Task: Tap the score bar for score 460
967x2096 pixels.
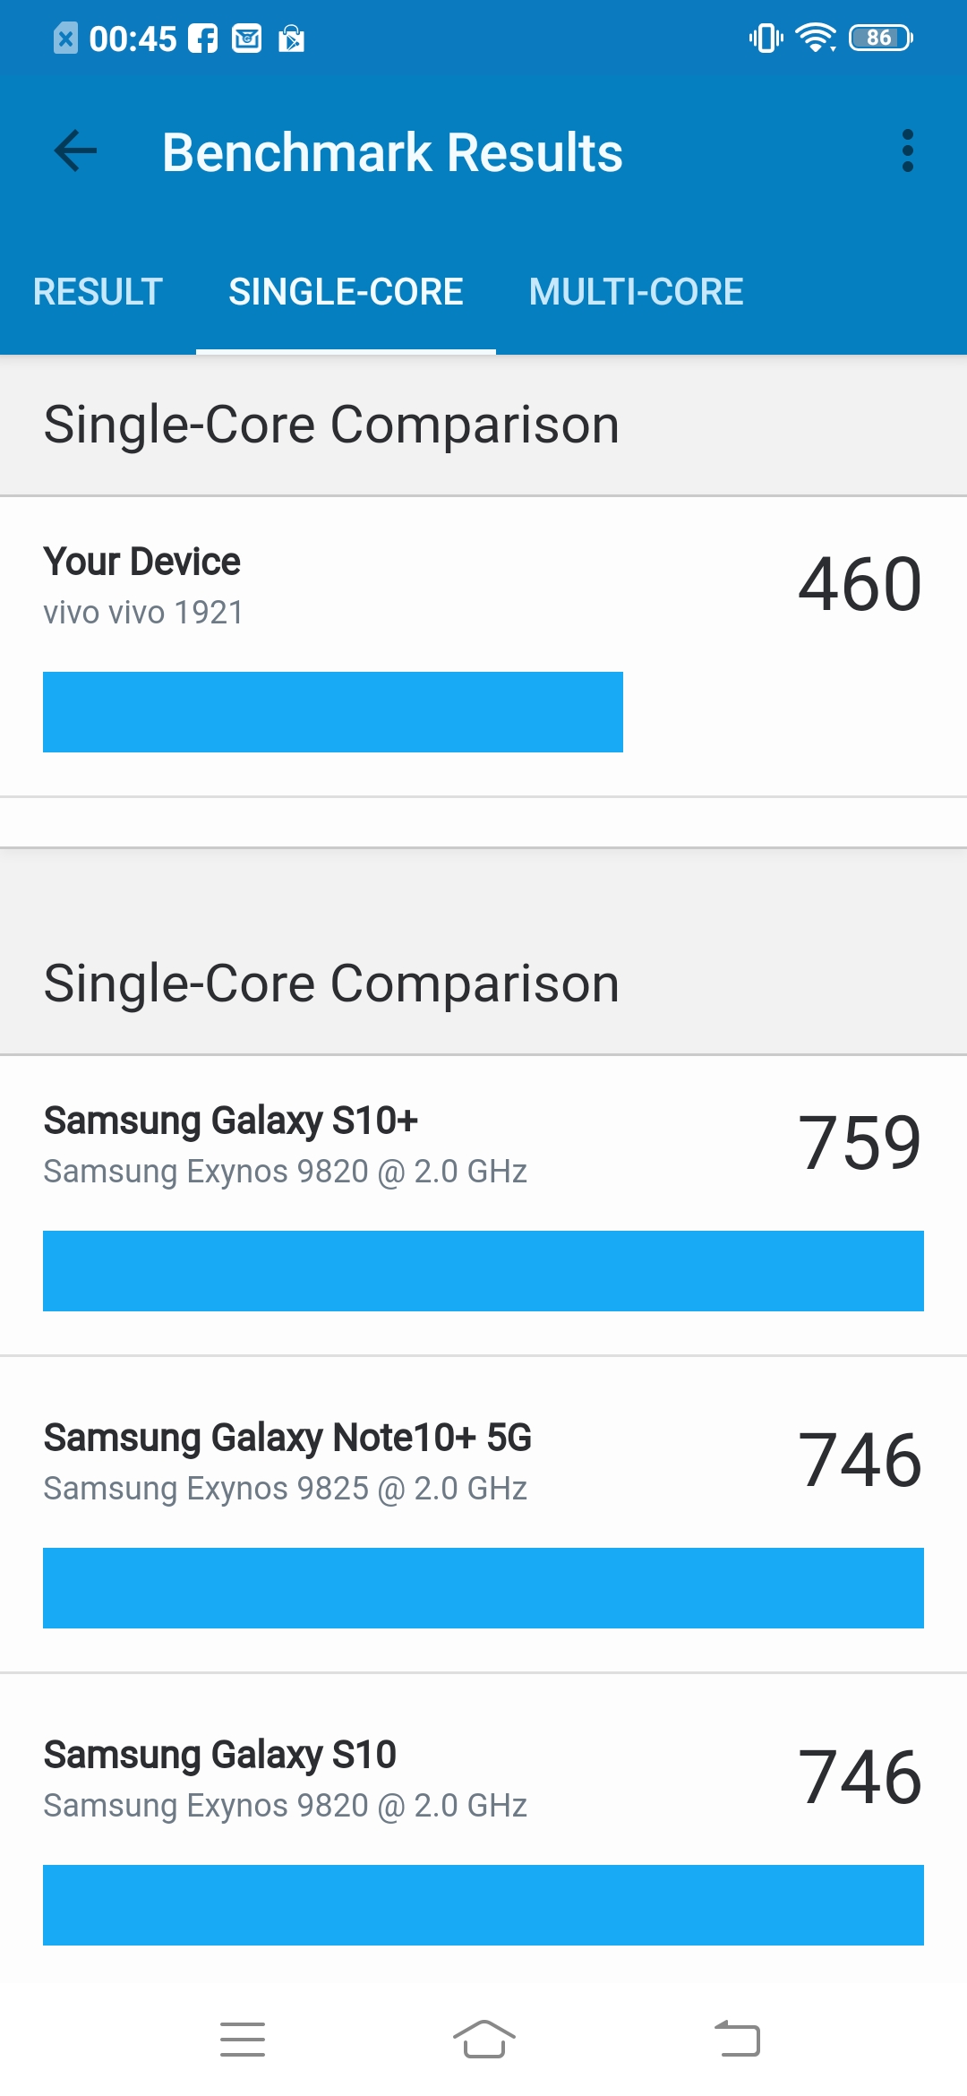Action: pyautogui.click(x=333, y=712)
